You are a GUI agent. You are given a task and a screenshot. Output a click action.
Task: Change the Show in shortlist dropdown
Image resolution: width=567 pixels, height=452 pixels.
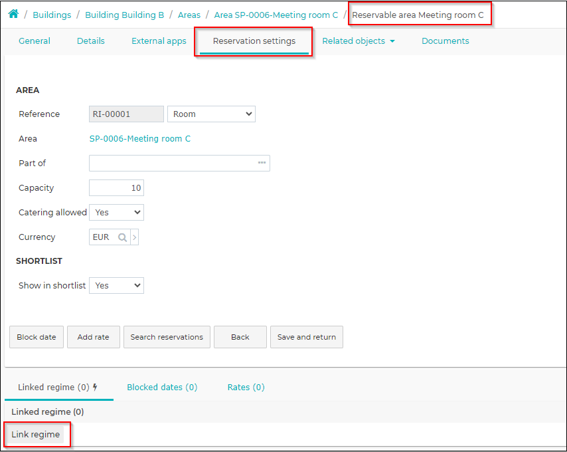click(116, 286)
